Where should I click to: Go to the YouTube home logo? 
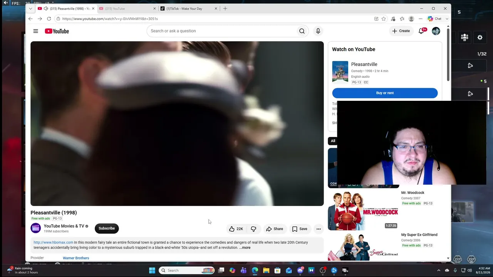click(x=57, y=31)
